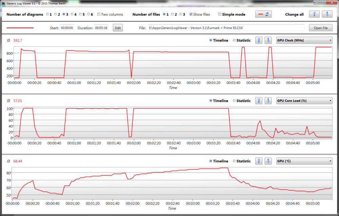Uncheck the Show files checkbox
339x216 pixels.
[191, 15]
